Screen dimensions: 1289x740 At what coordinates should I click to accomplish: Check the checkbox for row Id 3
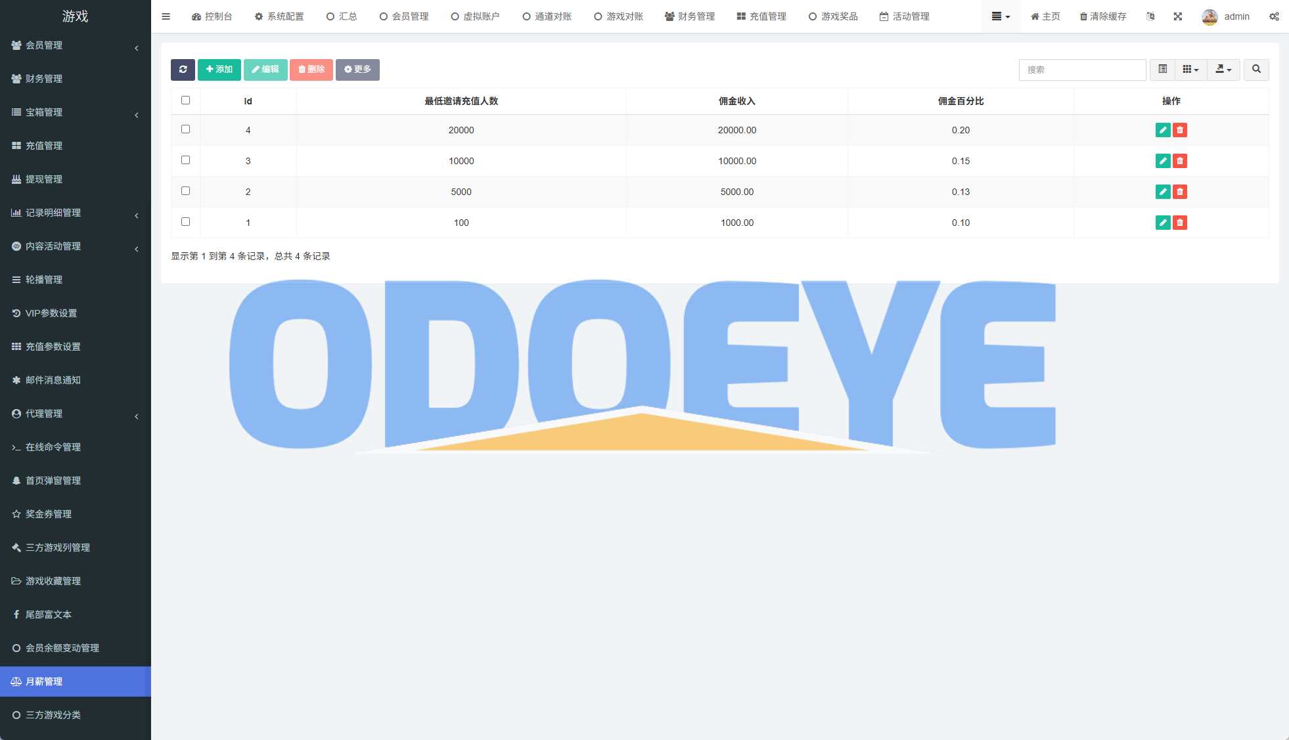coord(185,160)
